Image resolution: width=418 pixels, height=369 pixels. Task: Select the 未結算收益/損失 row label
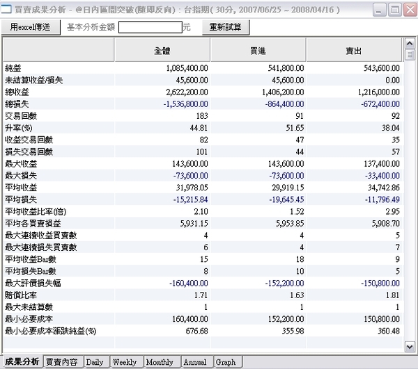click(34, 80)
